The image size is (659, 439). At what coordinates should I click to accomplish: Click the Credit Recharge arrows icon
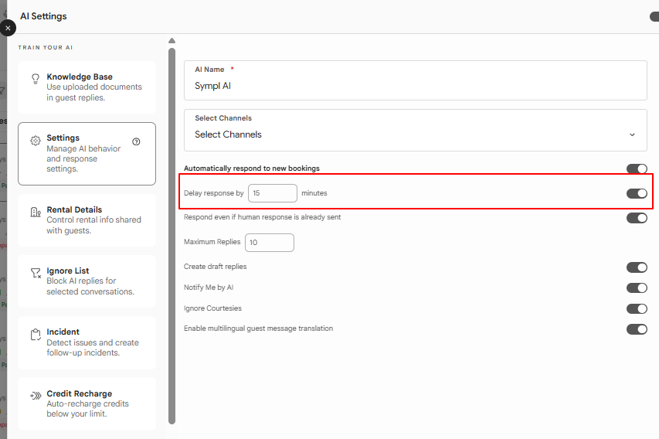(36, 396)
